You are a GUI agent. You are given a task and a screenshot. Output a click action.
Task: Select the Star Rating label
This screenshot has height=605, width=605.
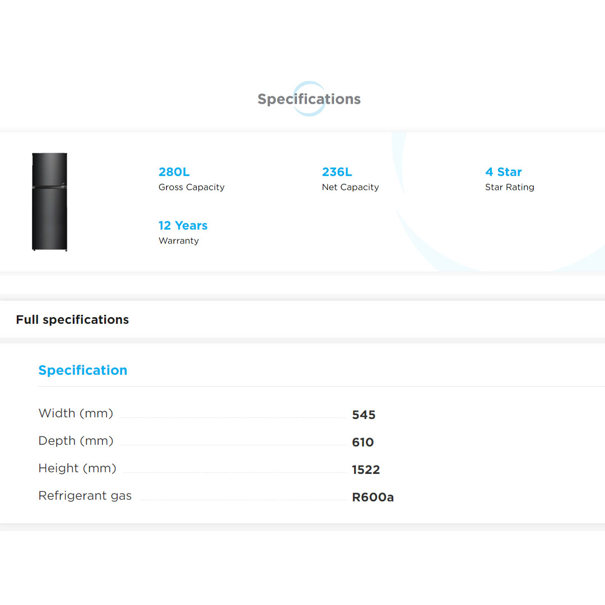point(509,188)
